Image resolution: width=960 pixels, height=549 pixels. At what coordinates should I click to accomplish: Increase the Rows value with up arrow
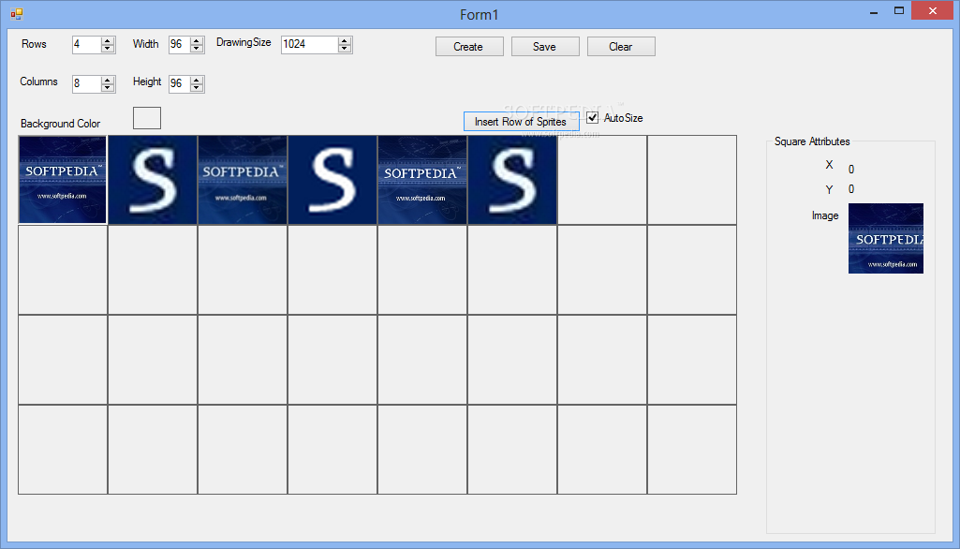[108, 41]
